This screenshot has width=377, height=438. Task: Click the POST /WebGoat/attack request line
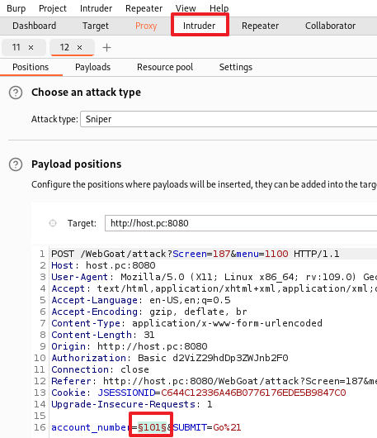[x=196, y=254]
